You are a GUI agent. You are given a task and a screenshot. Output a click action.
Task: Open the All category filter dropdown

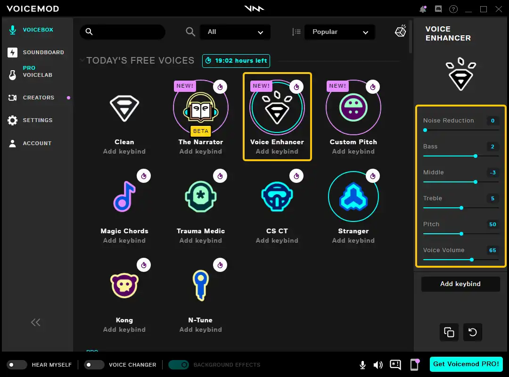point(235,32)
